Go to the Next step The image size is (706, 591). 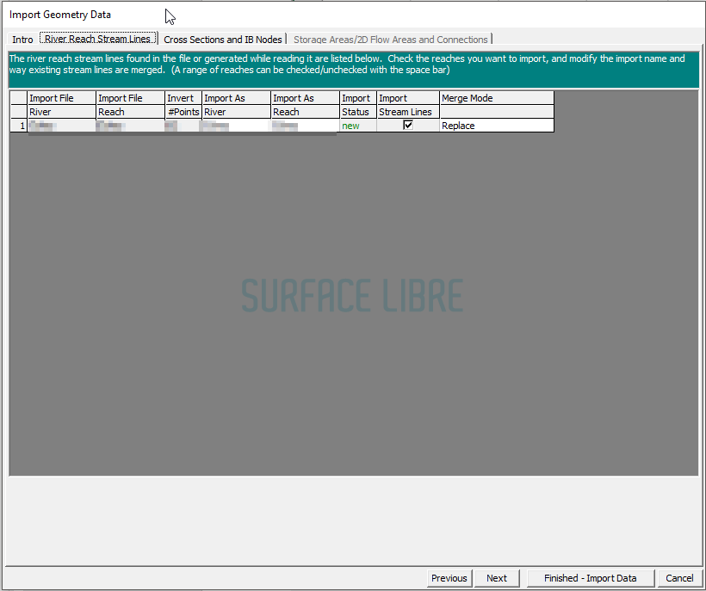[496, 578]
